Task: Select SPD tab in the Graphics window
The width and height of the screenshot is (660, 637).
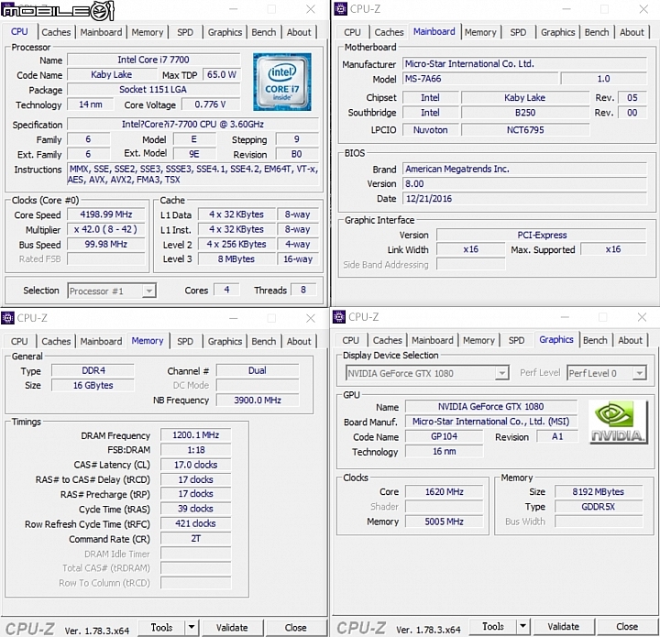Action: [516, 340]
